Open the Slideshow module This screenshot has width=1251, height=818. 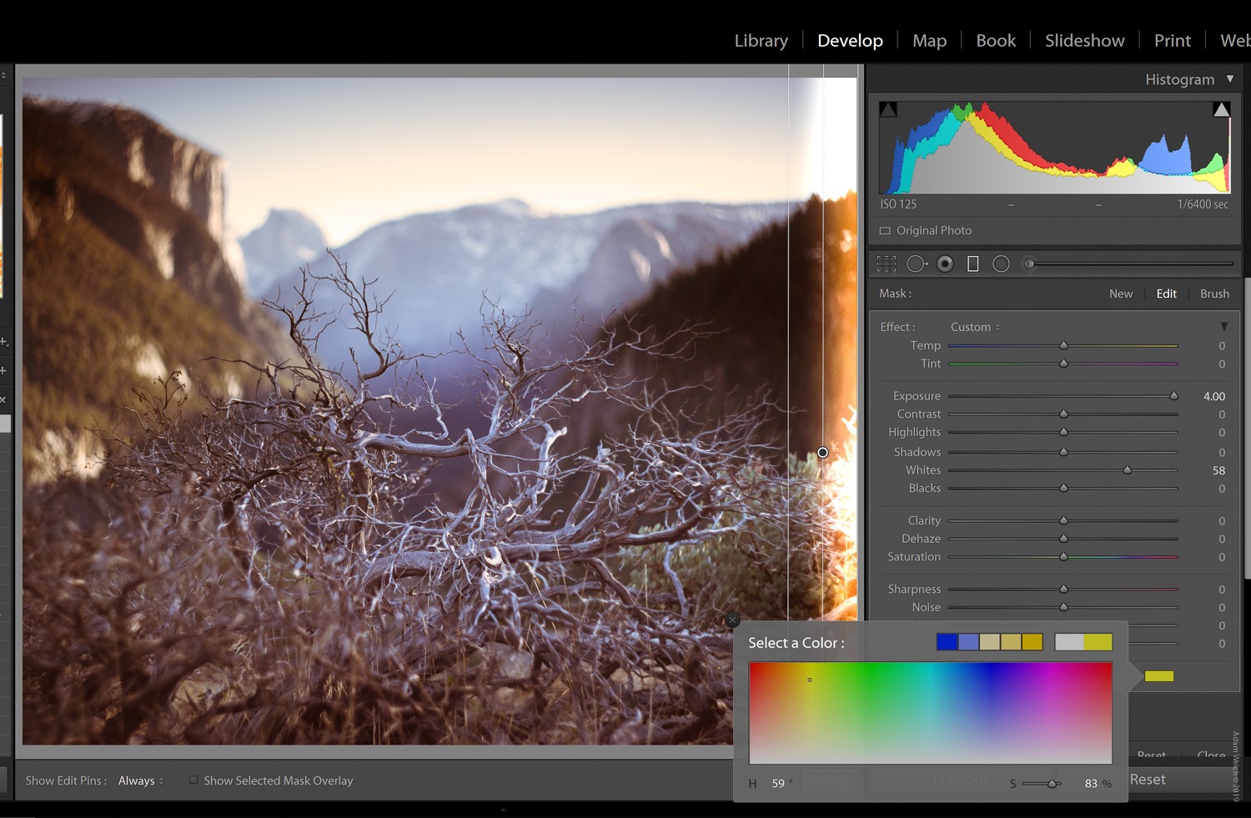click(x=1083, y=40)
